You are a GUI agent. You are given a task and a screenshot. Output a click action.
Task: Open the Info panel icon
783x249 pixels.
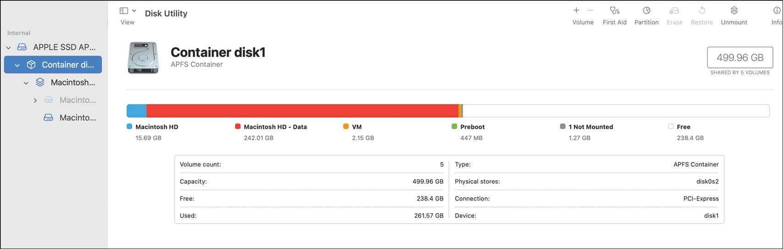coord(777,11)
